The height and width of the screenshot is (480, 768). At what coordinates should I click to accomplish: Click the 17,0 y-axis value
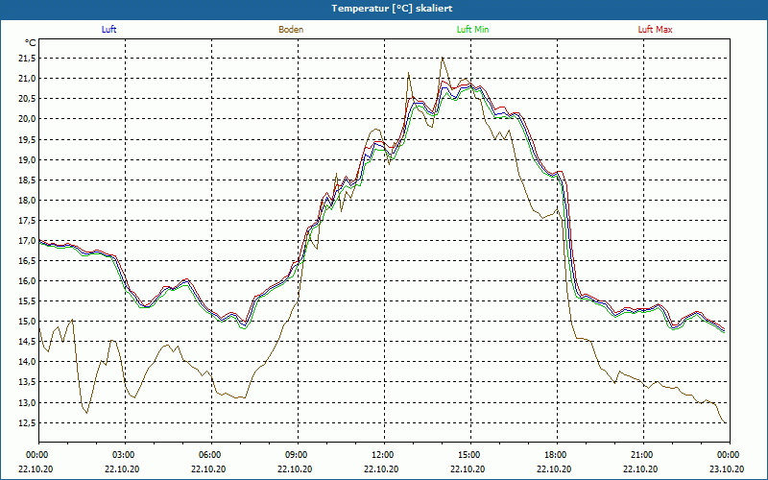[27, 241]
